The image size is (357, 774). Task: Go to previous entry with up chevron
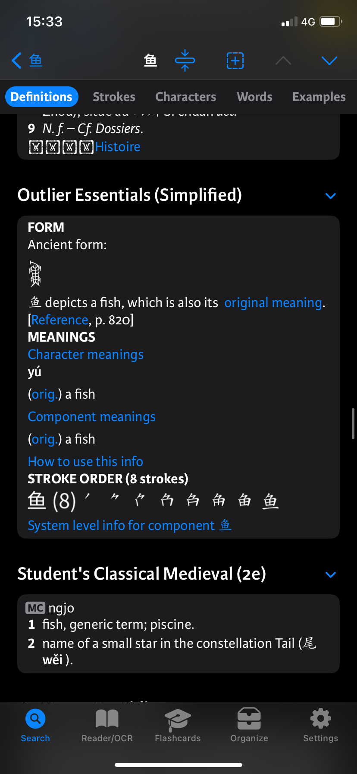283,60
